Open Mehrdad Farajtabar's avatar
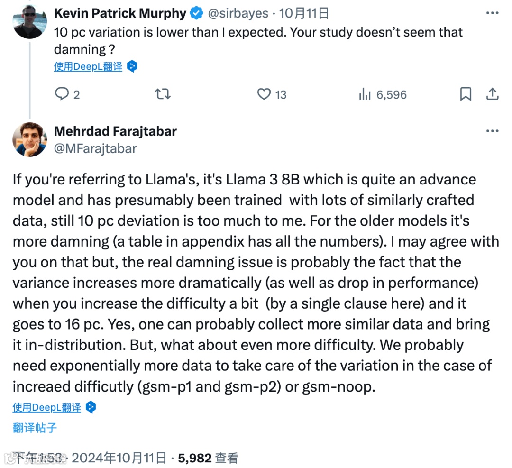Viewport: 512px width, 468px height. point(30,139)
